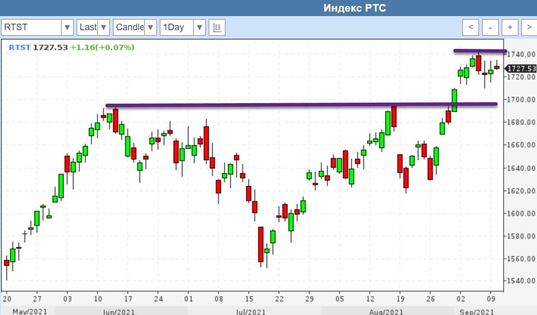Open the RTST ticker dropdown arrow
Image resolution: width=537 pixels, height=315 pixels.
(67, 27)
